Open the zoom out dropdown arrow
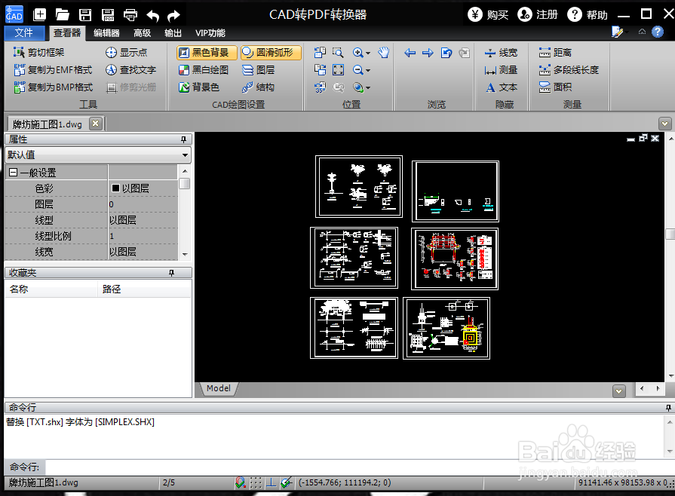 pos(368,71)
